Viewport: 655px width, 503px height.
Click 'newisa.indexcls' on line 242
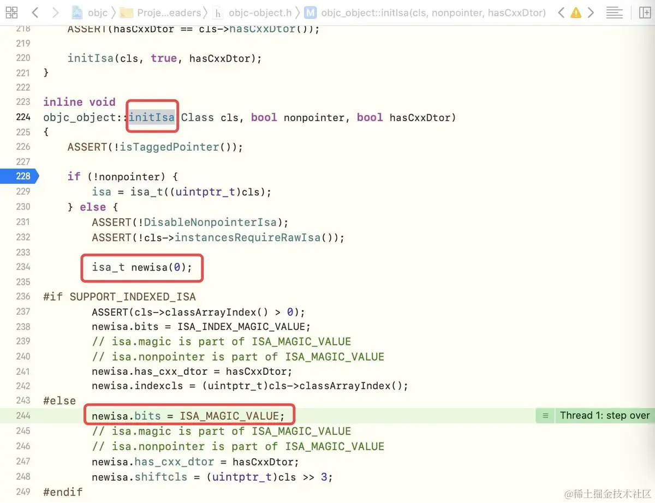(141, 386)
